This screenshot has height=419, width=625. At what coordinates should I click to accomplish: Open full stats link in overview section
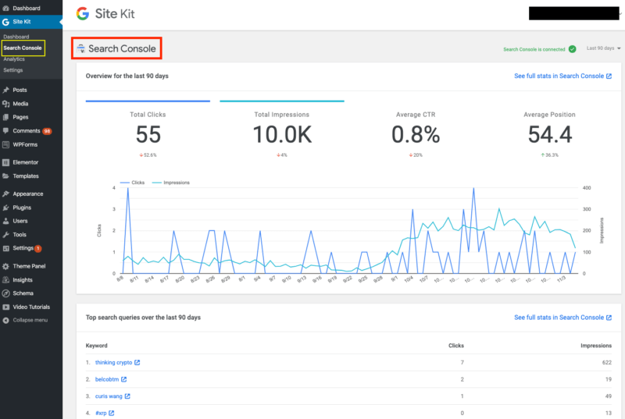tap(562, 76)
